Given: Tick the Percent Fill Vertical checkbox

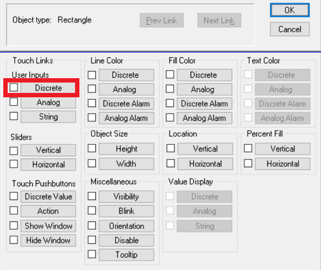Looking at the screenshot, I should [248, 148].
